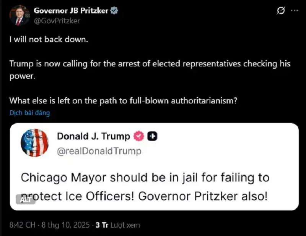Click Governor JB Pritzker's blue verified badge
Screen dimensions: 306x236
pos(114,11)
